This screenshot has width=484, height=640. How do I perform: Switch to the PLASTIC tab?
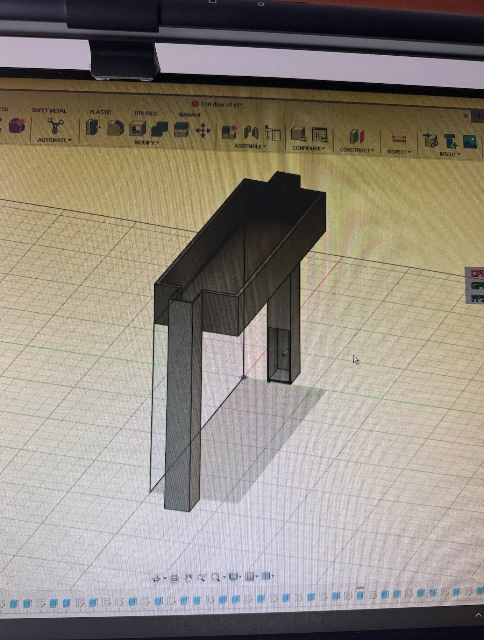[x=100, y=112]
